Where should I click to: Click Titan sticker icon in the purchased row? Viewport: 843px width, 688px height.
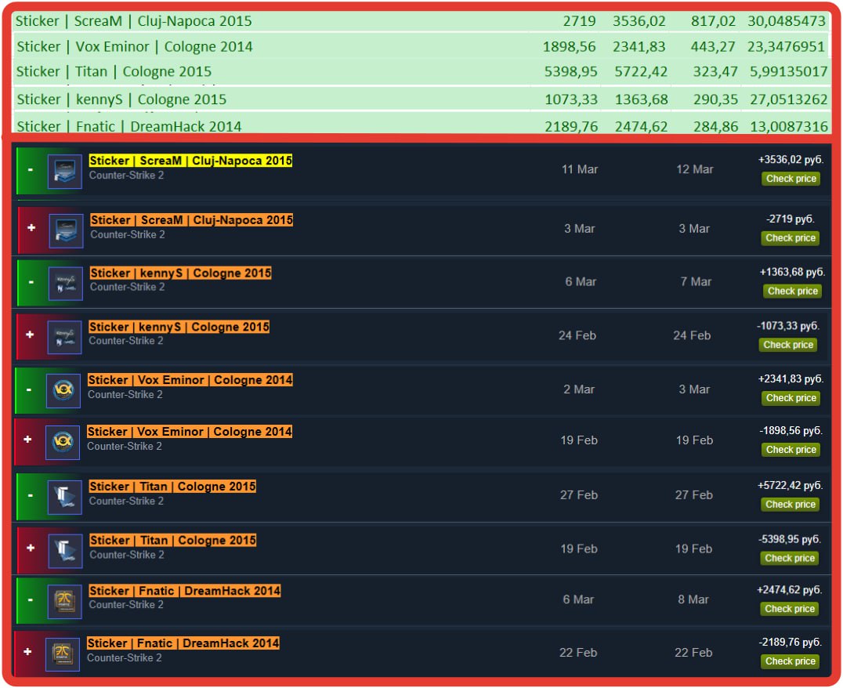(65, 551)
